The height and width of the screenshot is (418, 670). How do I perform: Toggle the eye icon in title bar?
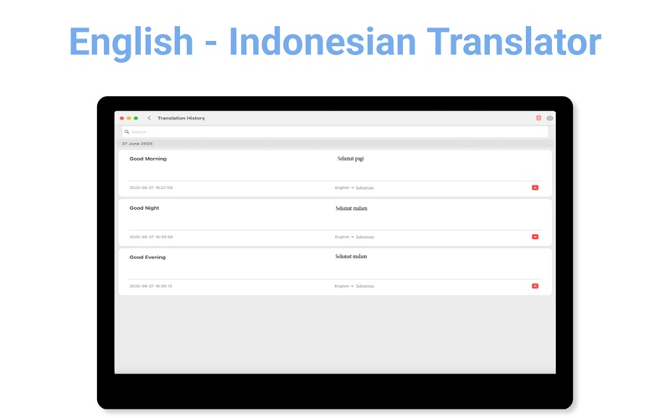coord(549,118)
